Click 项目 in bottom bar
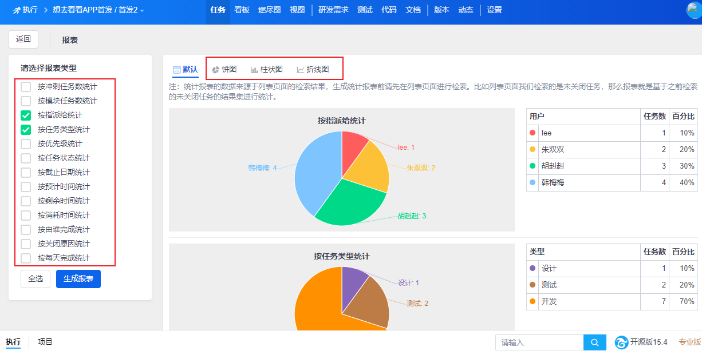702x351 pixels. point(45,342)
